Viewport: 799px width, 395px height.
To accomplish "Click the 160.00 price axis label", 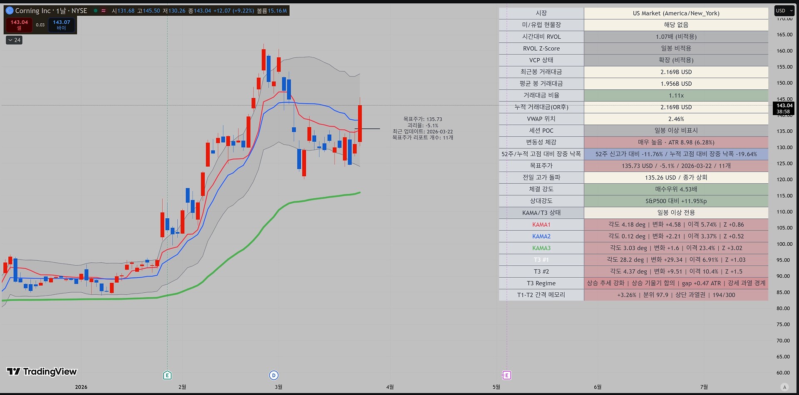I will [784, 51].
